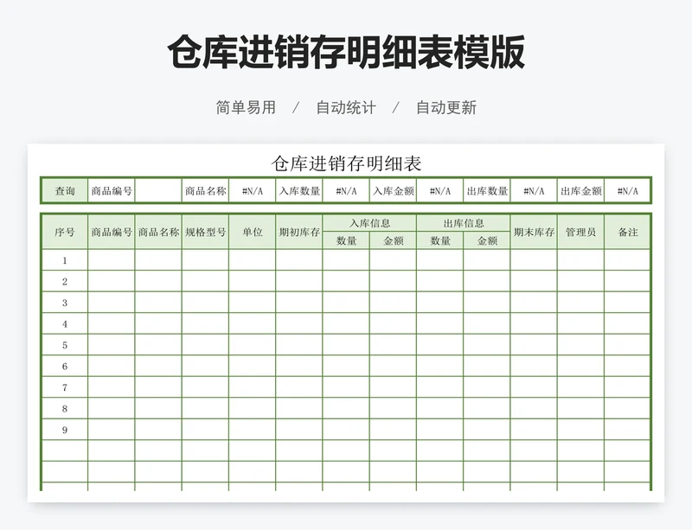Screen dimensions: 692x530
Task: Click the empty 单位 cell in row 5
Action: tap(253, 345)
